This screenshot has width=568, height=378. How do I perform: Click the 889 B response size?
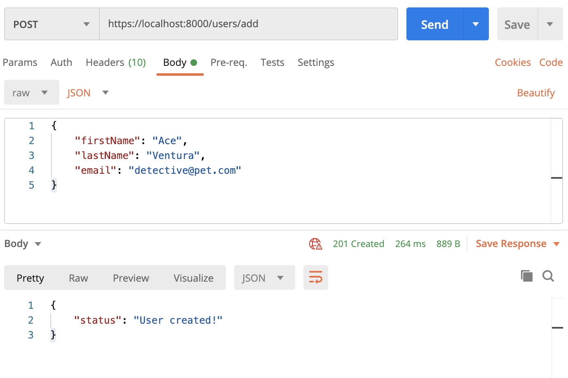[x=448, y=244]
